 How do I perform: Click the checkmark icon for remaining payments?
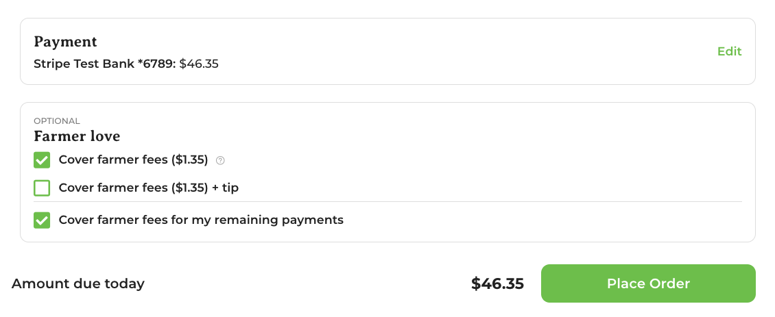(x=42, y=220)
